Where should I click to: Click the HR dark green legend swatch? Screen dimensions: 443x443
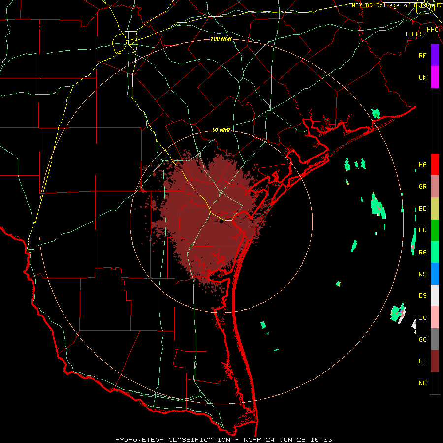click(x=435, y=230)
